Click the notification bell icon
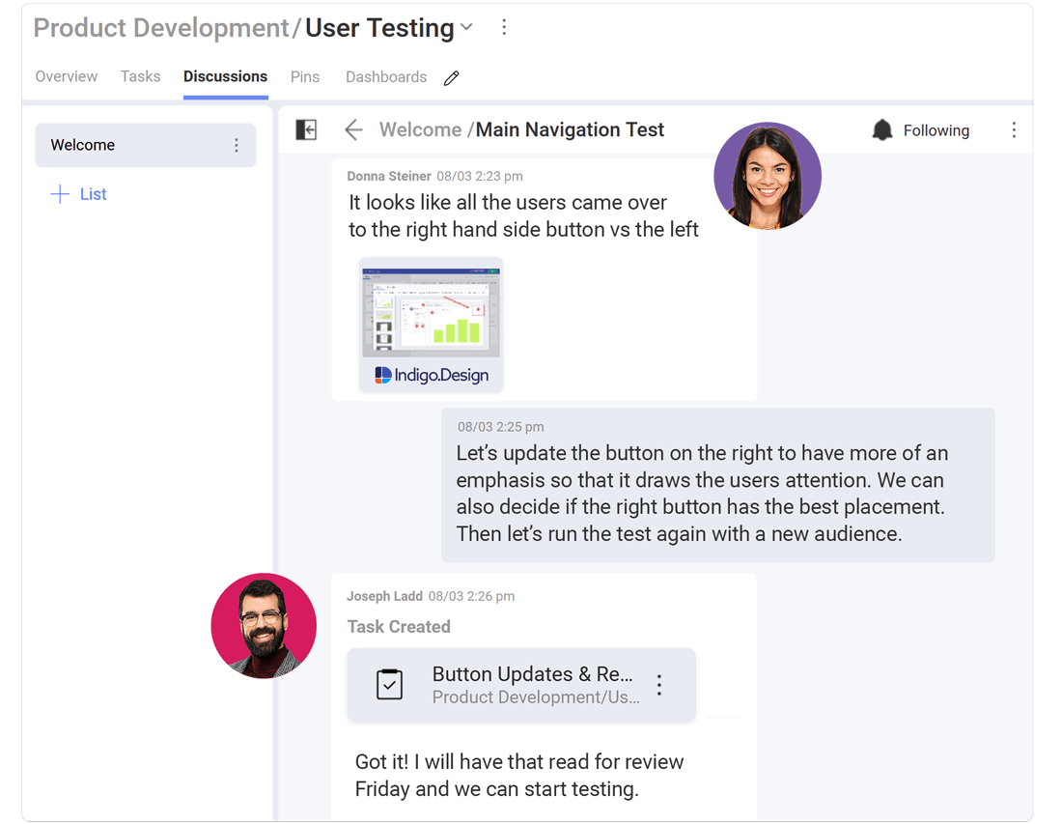The height and width of the screenshot is (824, 1062). point(881,130)
